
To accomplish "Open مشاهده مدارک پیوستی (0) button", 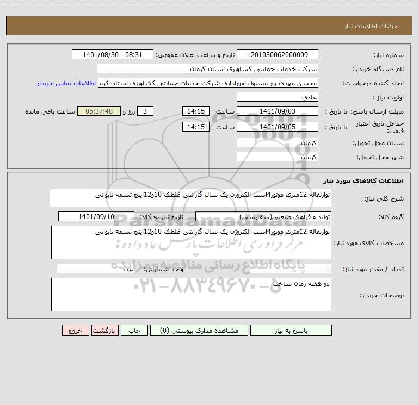I will pyautogui.click(x=199, y=330).
